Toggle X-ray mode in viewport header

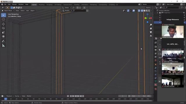[139, 11]
